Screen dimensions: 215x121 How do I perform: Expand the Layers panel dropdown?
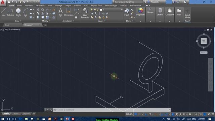click(101, 21)
